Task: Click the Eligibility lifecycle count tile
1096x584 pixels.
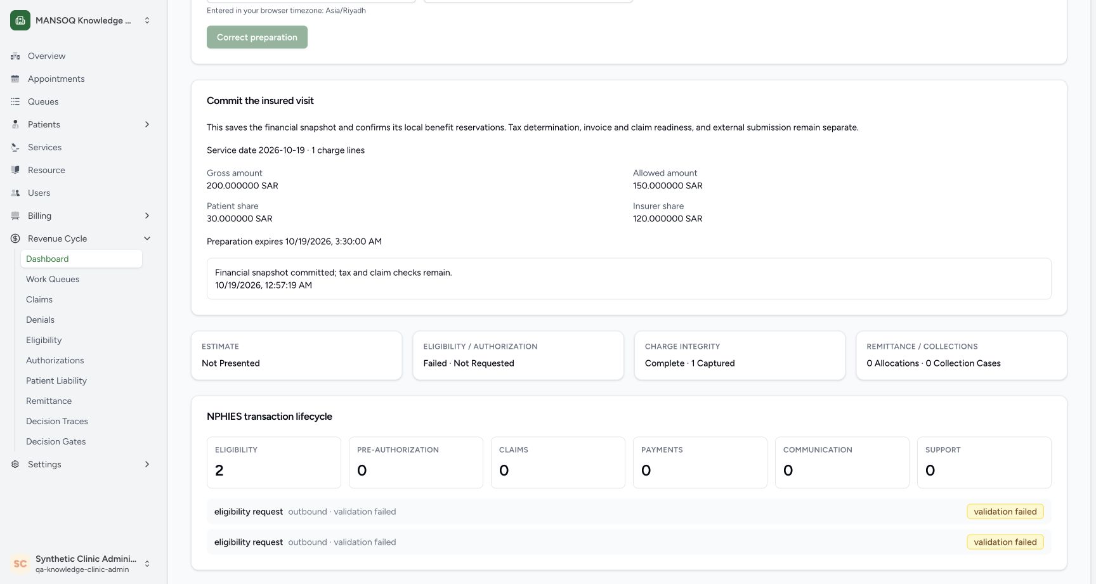Action: [x=274, y=462]
